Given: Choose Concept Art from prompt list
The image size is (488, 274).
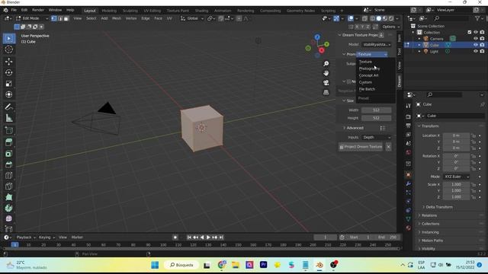Looking at the screenshot, I should (375, 75).
